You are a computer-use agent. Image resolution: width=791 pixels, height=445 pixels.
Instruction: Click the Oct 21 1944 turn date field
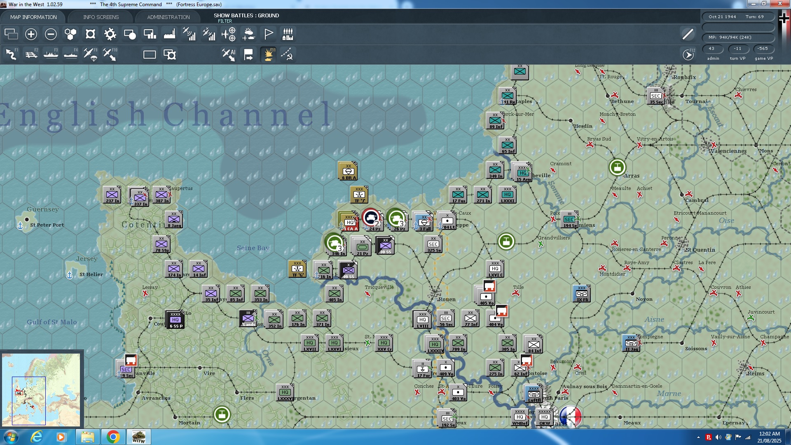coord(738,17)
